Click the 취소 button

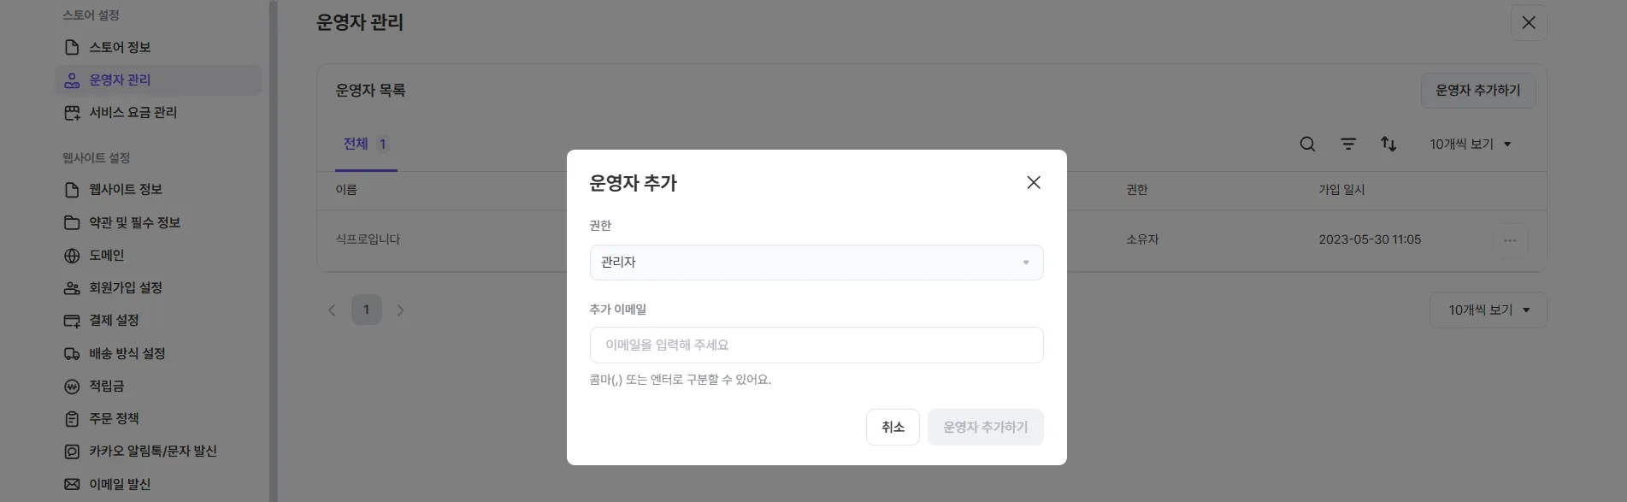coord(893,427)
